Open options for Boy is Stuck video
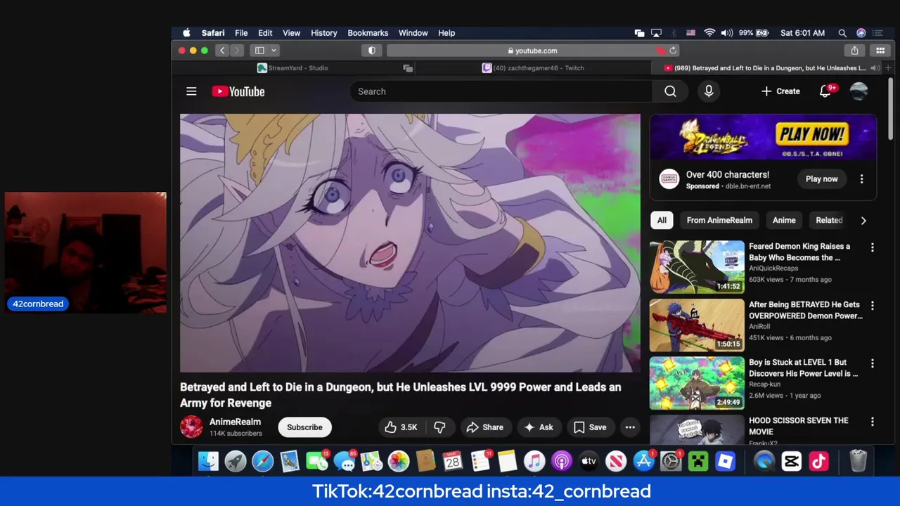The width and height of the screenshot is (900, 506). point(873,363)
